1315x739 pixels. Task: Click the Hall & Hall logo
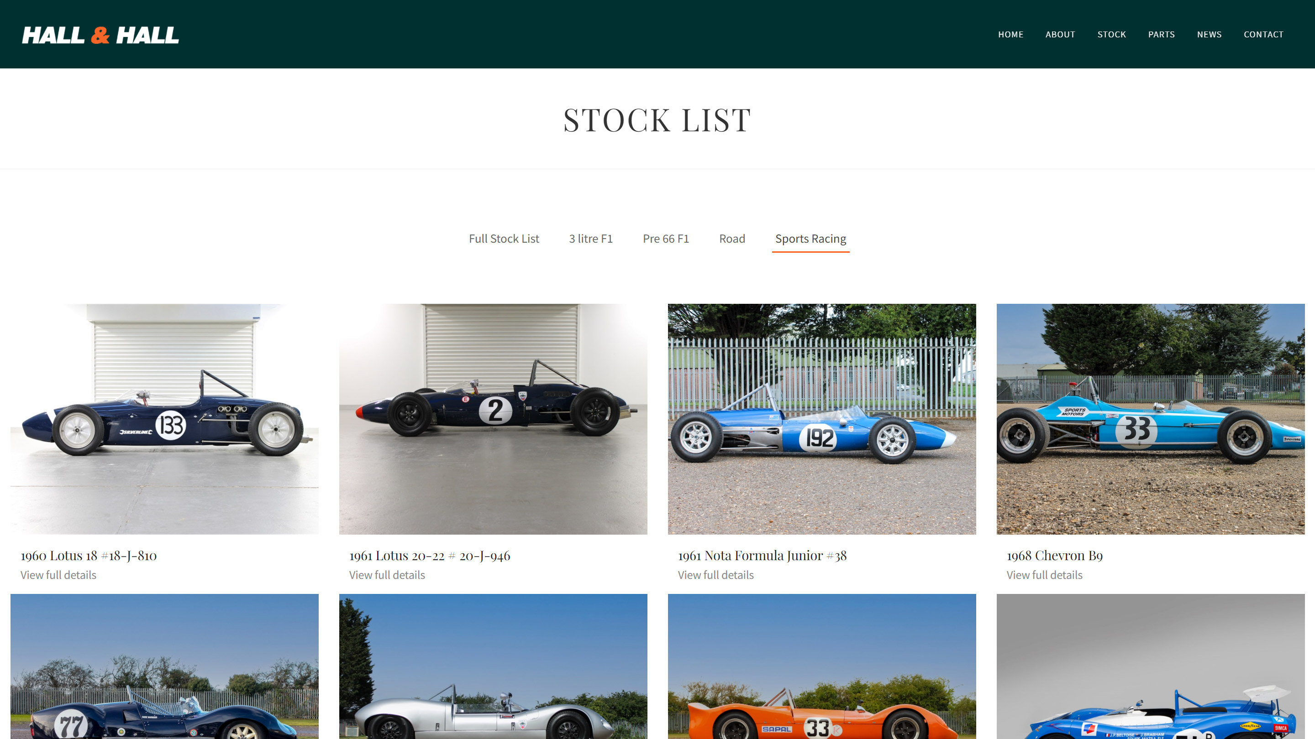(100, 35)
